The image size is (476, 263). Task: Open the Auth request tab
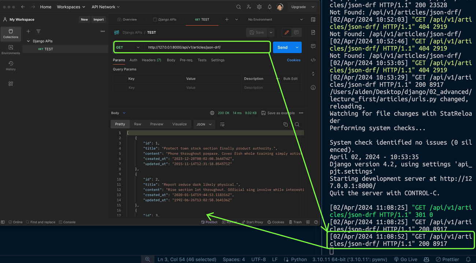[x=133, y=60]
